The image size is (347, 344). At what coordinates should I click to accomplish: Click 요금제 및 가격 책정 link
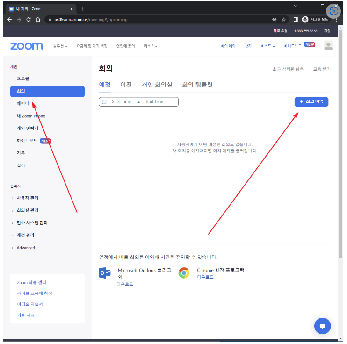[92, 46]
